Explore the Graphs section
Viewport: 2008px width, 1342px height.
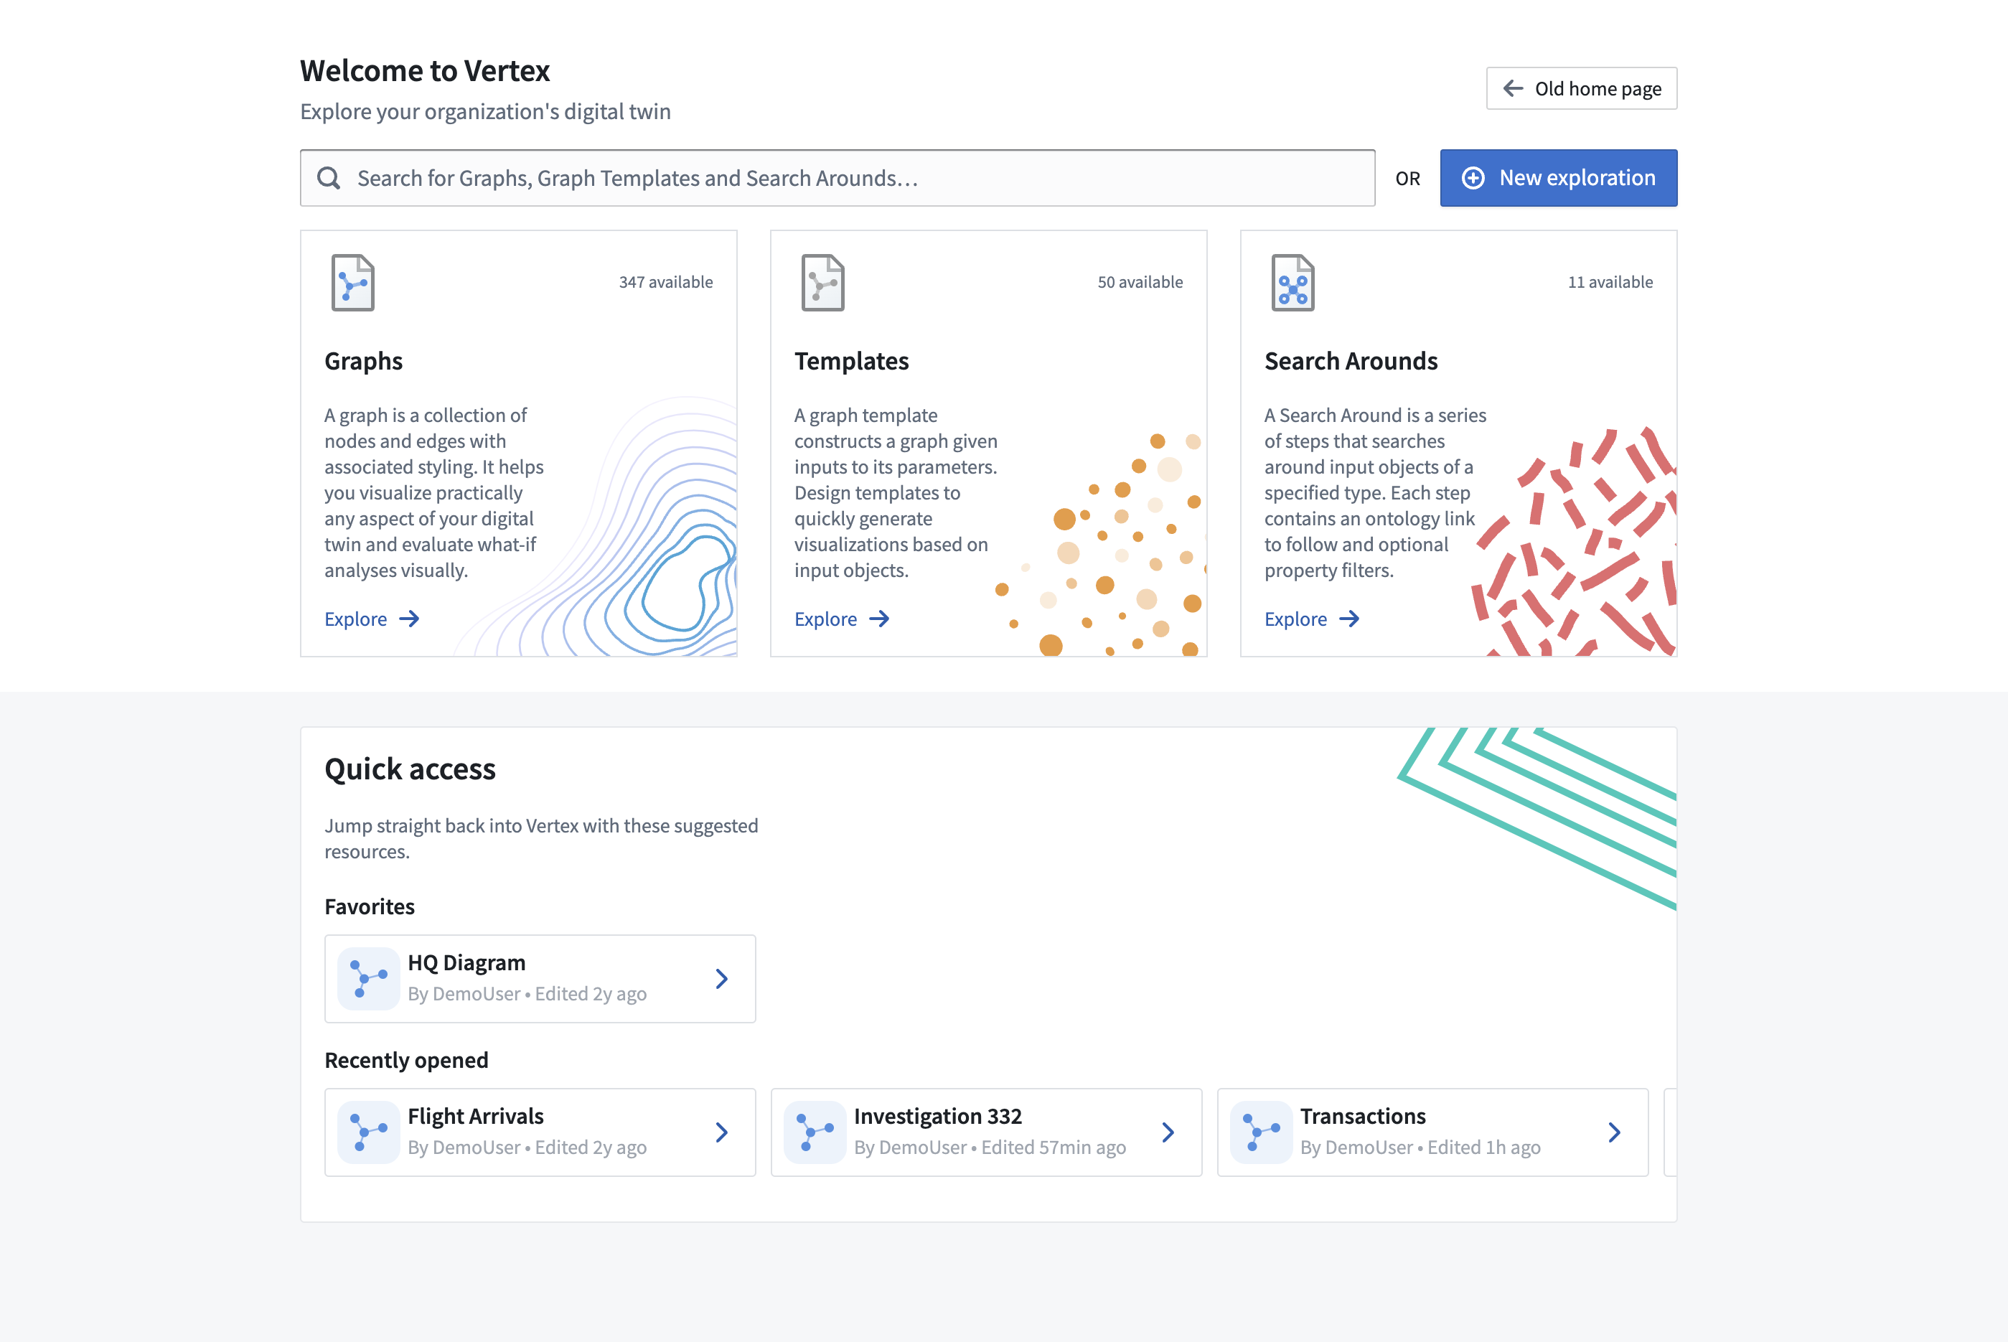pyautogui.click(x=372, y=619)
